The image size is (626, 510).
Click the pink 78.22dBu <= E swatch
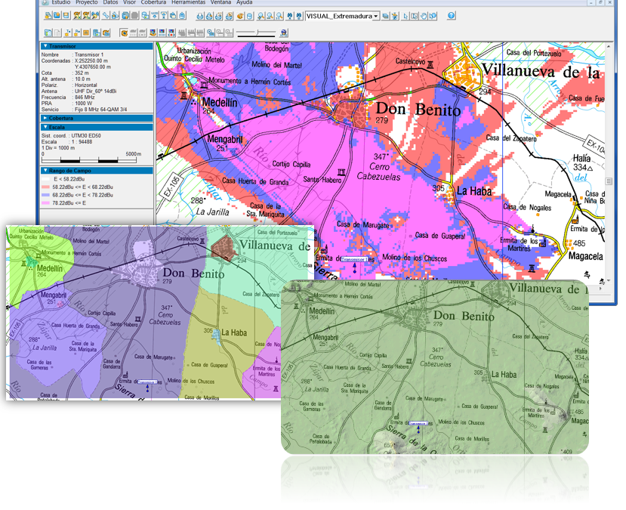click(45, 203)
